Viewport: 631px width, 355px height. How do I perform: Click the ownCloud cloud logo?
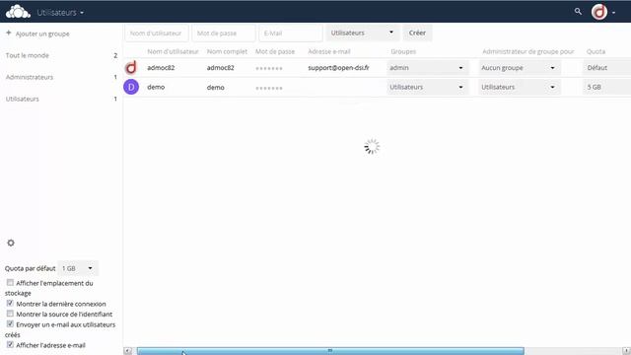tap(18, 12)
